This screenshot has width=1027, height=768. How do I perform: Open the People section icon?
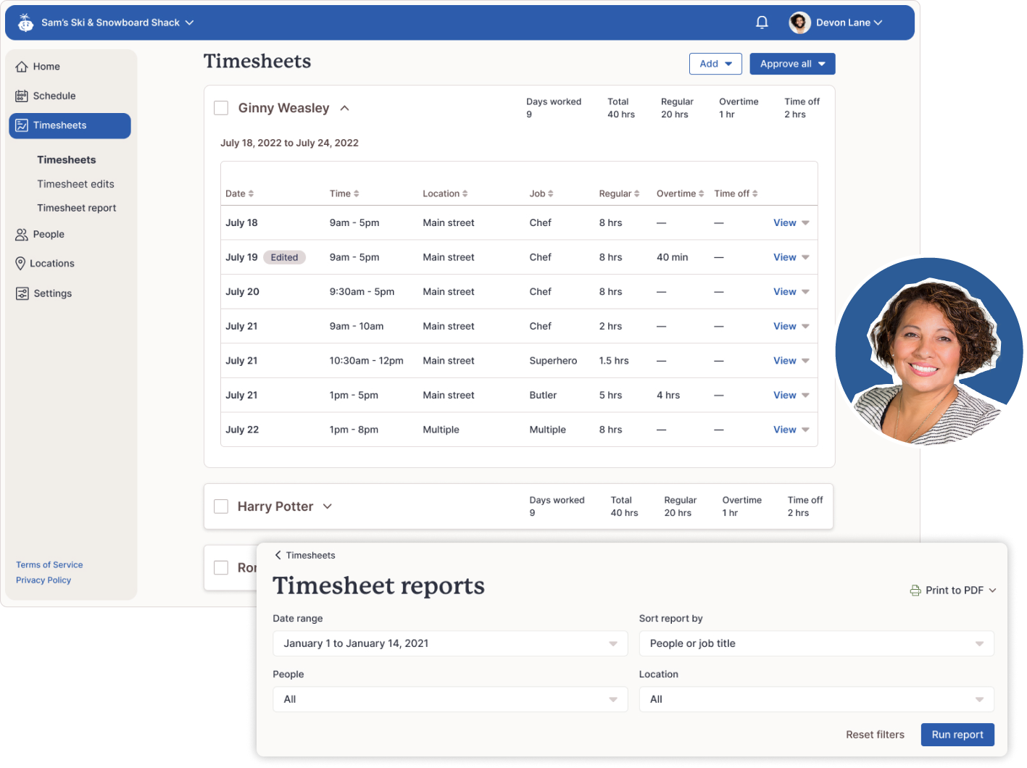click(21, 234)
